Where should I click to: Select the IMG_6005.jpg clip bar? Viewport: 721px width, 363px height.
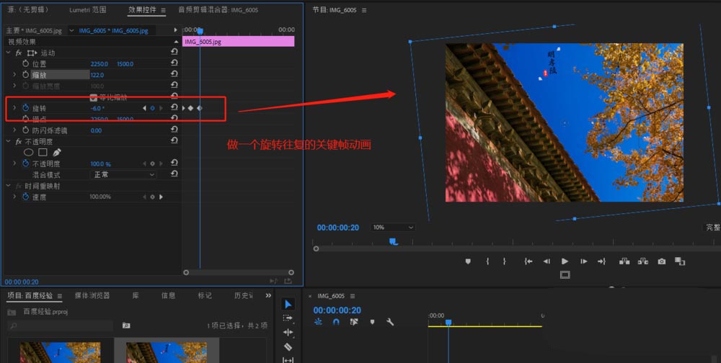coord(238,42)
